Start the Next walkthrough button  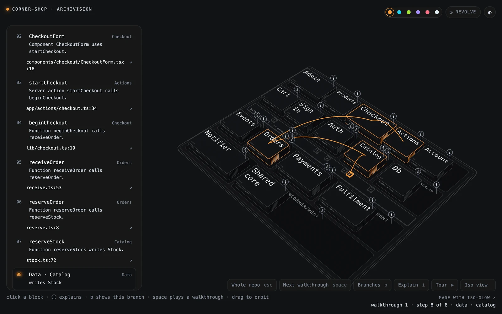point(315,285)
